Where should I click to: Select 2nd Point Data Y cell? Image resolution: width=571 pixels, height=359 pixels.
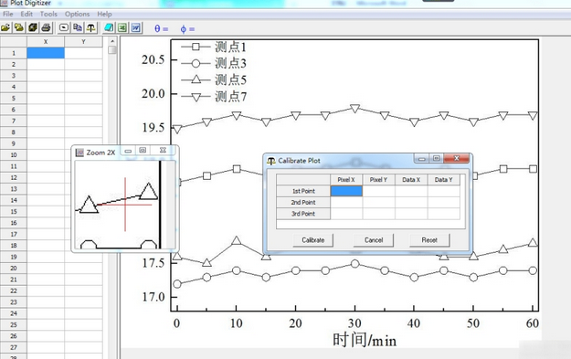(444, 203)
